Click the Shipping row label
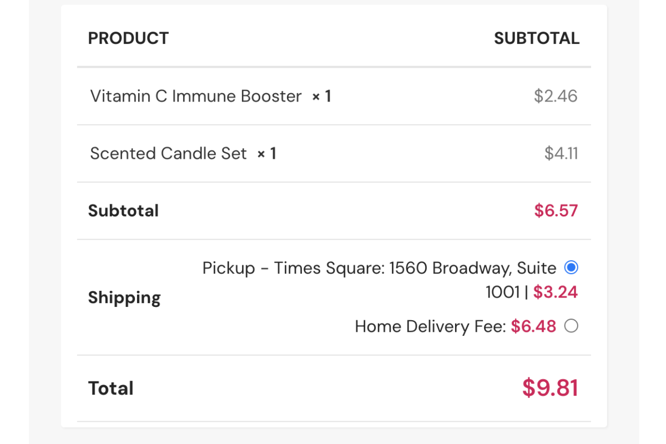 [x=124, y=297]
